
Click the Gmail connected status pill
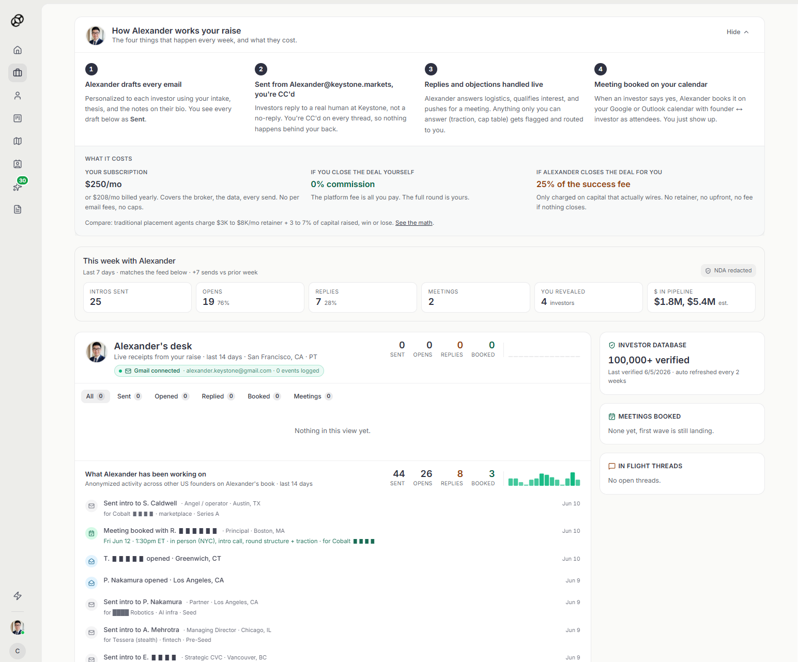[x=219, y=371]
